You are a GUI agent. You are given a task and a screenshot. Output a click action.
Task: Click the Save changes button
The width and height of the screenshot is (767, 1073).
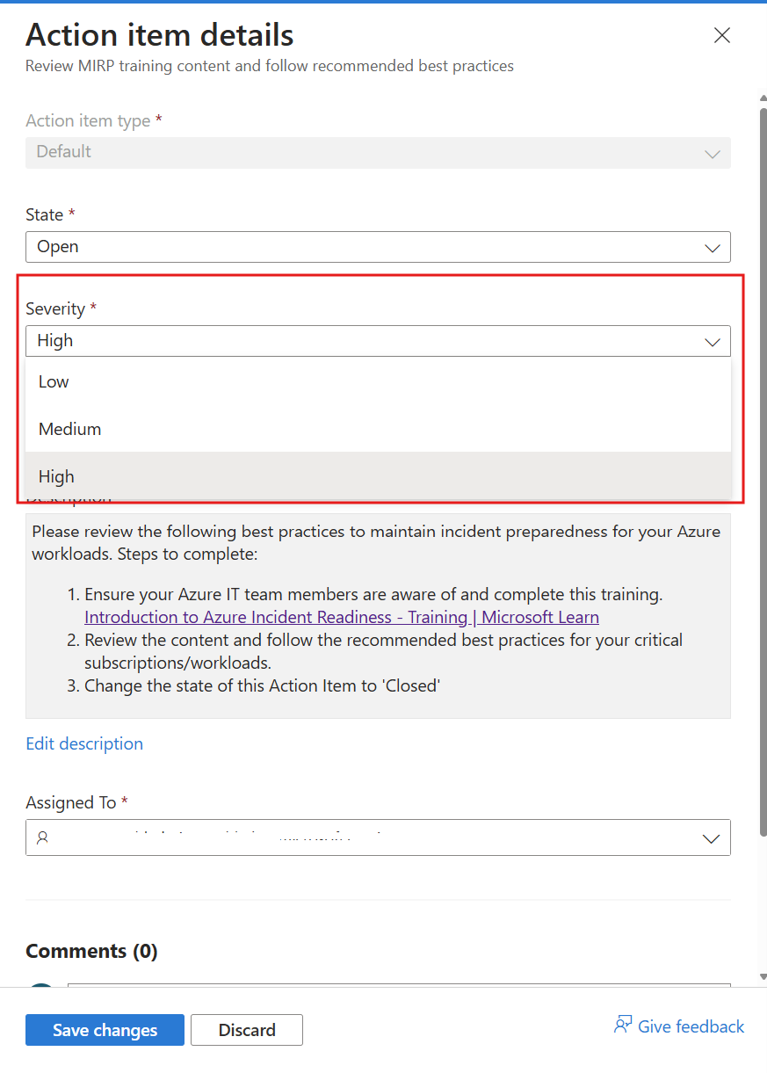coord(105,1030)
